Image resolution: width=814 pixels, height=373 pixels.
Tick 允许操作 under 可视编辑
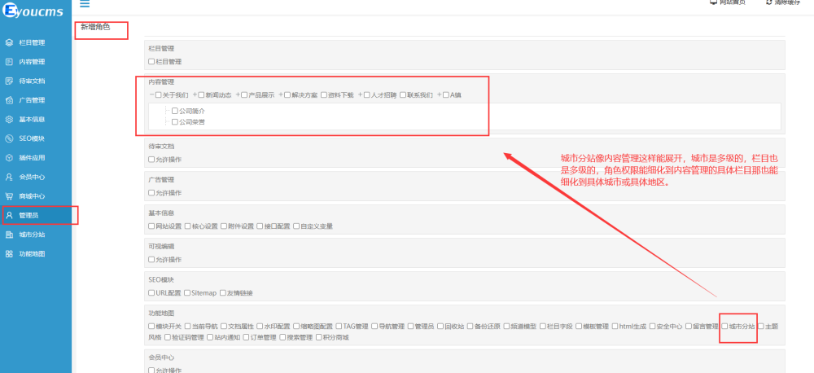(151, 259)
